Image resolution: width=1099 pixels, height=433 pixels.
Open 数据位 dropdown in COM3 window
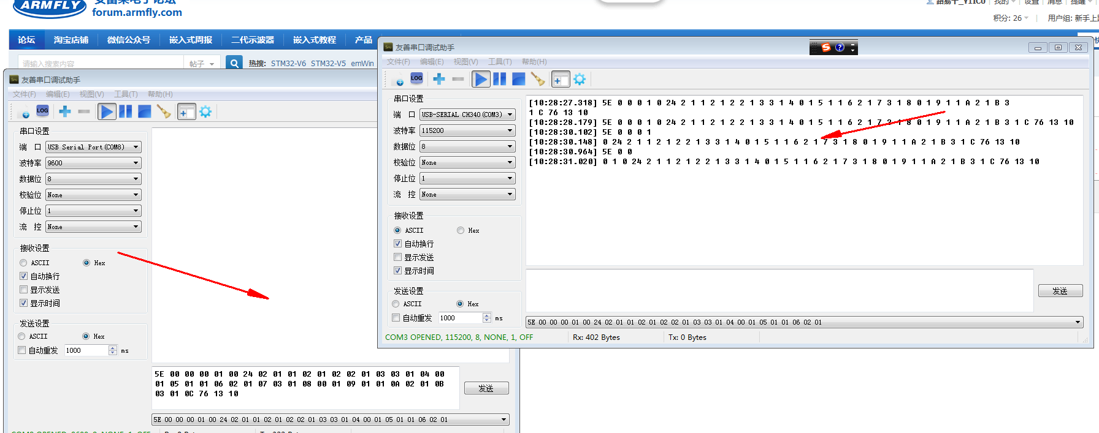click(467, 146)
